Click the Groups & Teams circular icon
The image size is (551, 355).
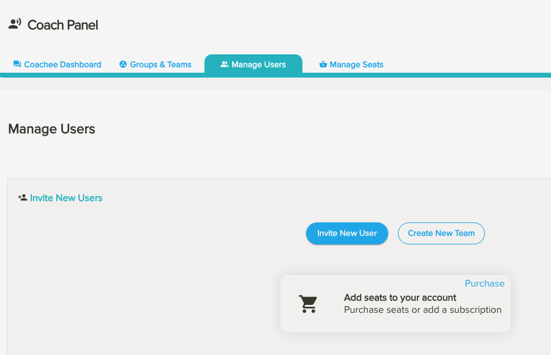point(123,64)
